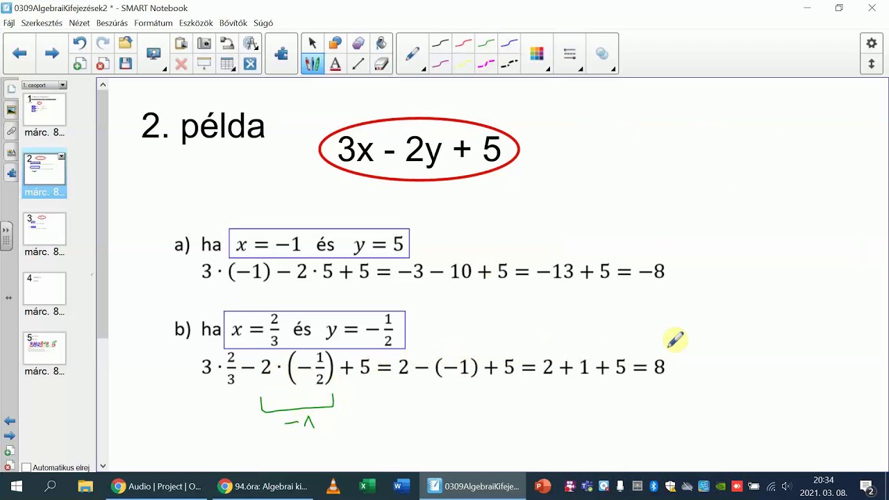Paste from clipboard icon
The height and width of the screenshot is (500, 889).
click(181, 43)
